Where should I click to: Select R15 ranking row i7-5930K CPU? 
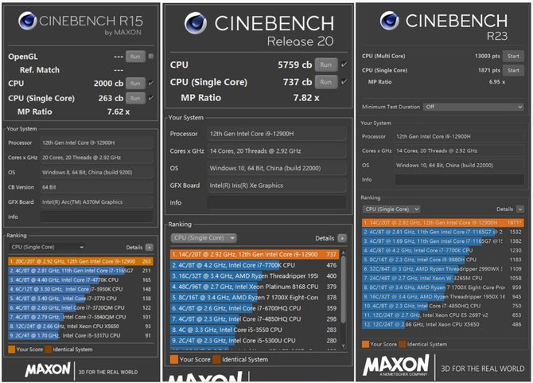click(80, 289)
